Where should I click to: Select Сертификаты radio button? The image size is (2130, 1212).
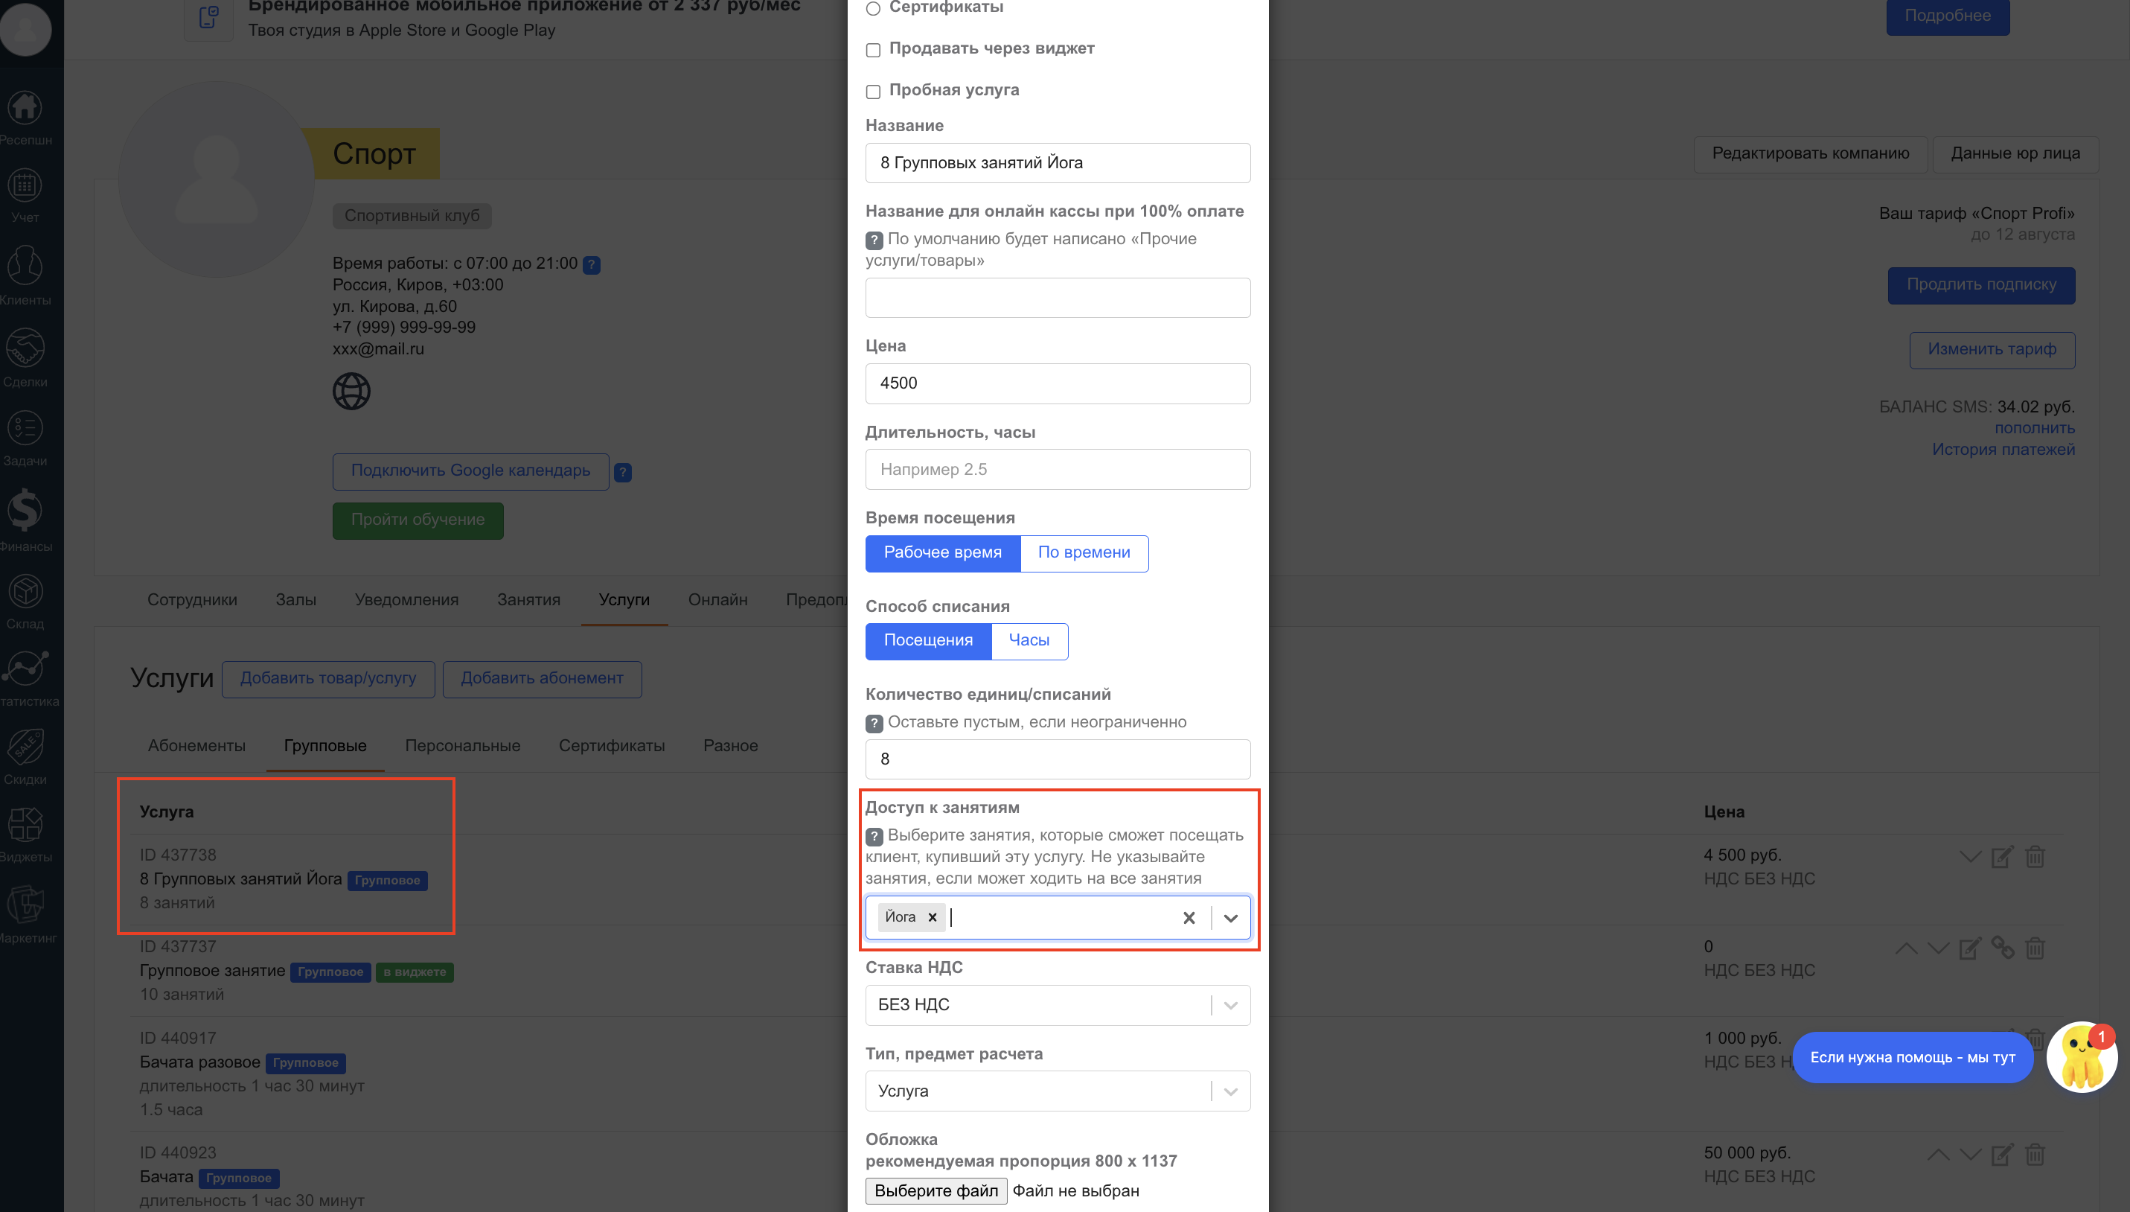tap(873, 8)
